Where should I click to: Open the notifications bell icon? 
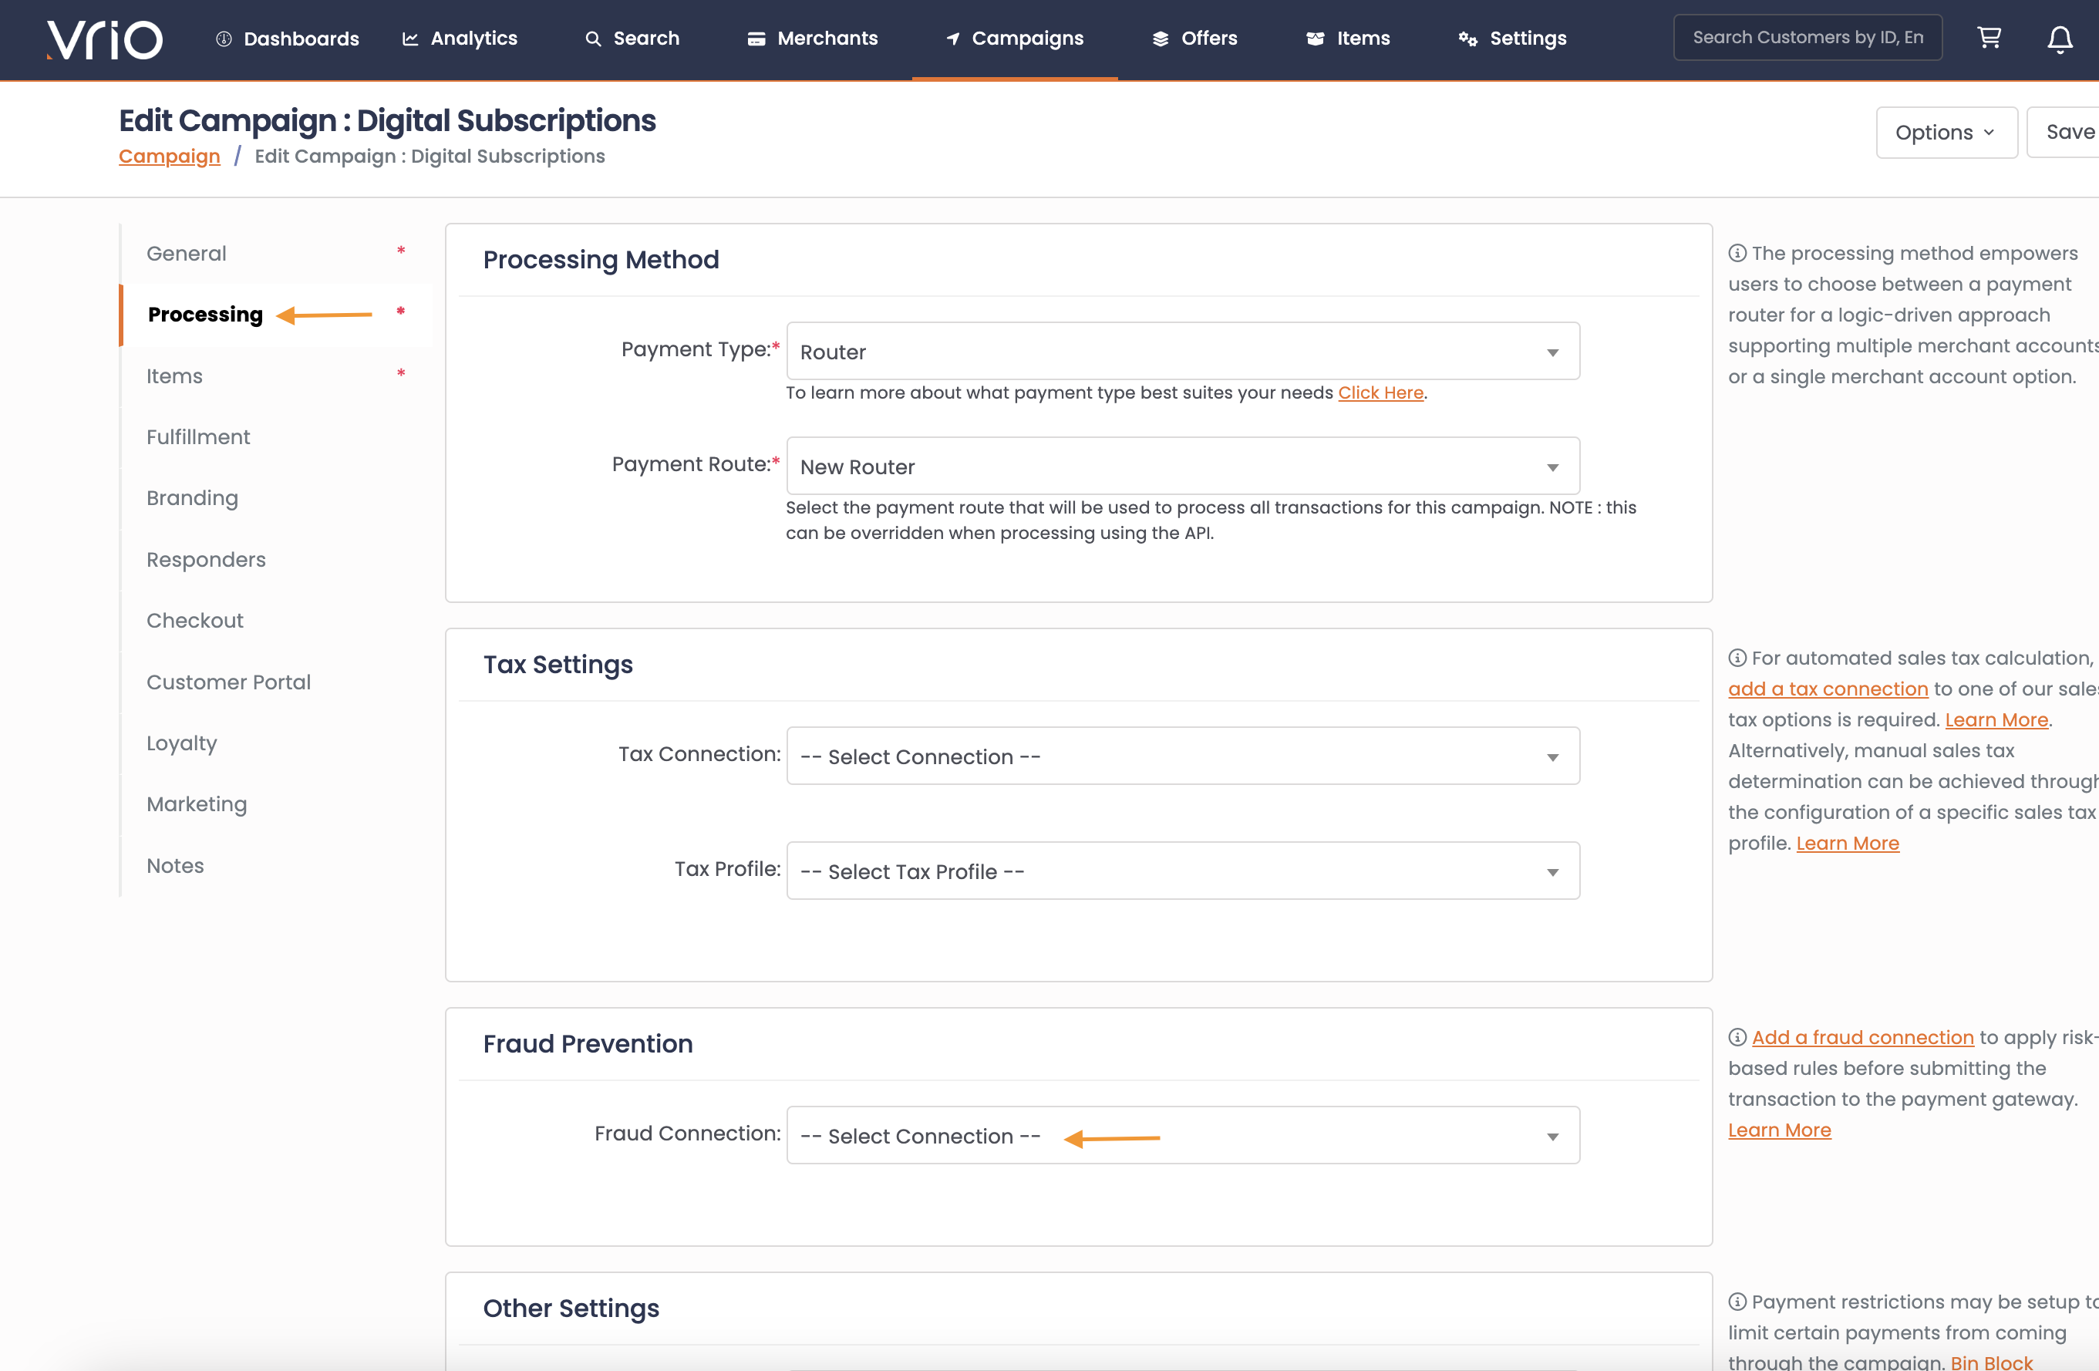coord(2060,39)
